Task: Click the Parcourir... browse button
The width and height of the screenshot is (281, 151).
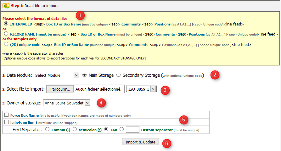Action: click(x=60, y=89)
